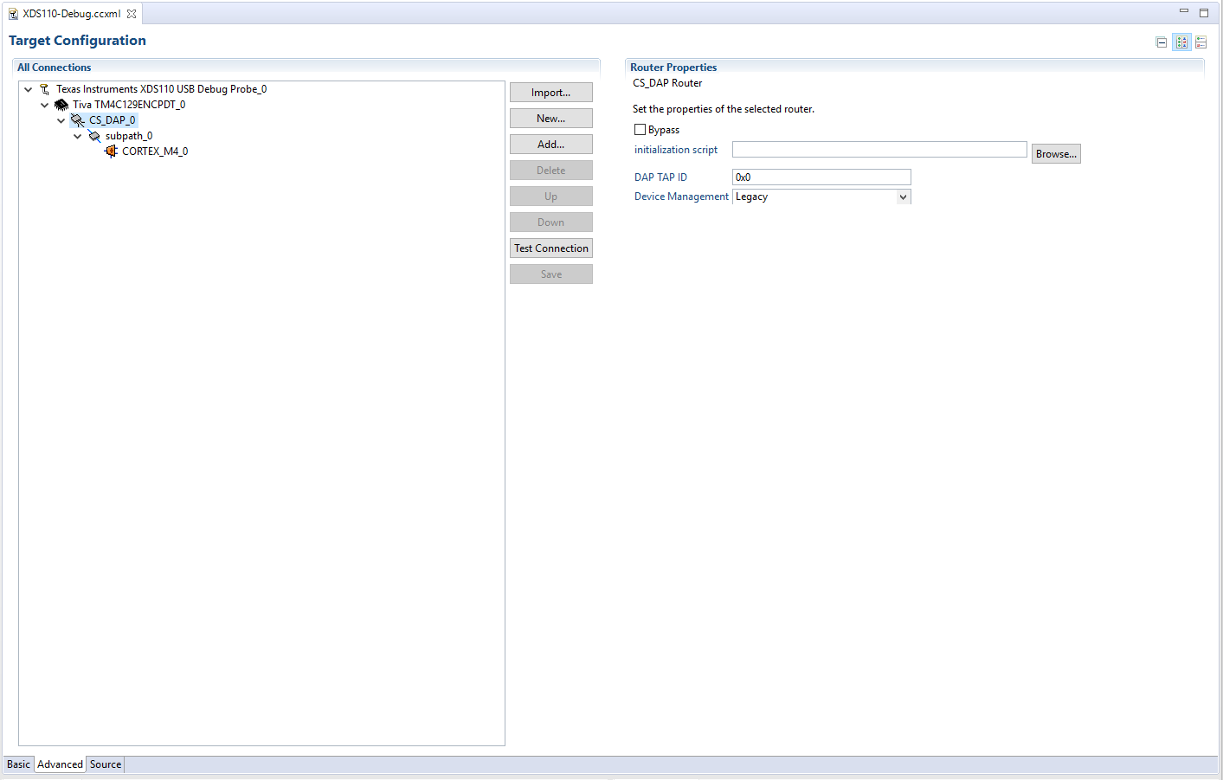Select CORTEX_M4_0 in connections tree

click(155, 151)
